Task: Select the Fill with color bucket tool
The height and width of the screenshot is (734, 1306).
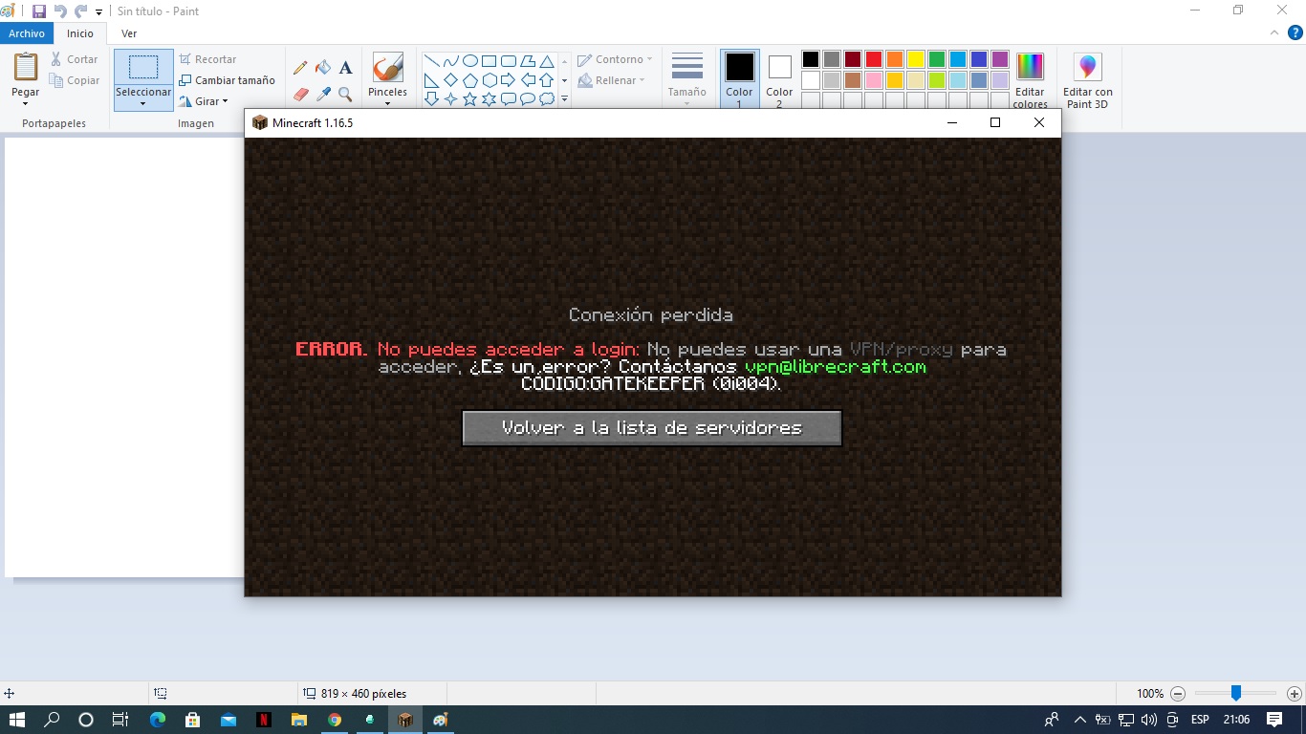Action: tap(323, 68)
